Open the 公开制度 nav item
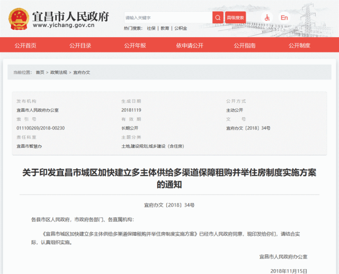339x274 pixels. point(299,46)
